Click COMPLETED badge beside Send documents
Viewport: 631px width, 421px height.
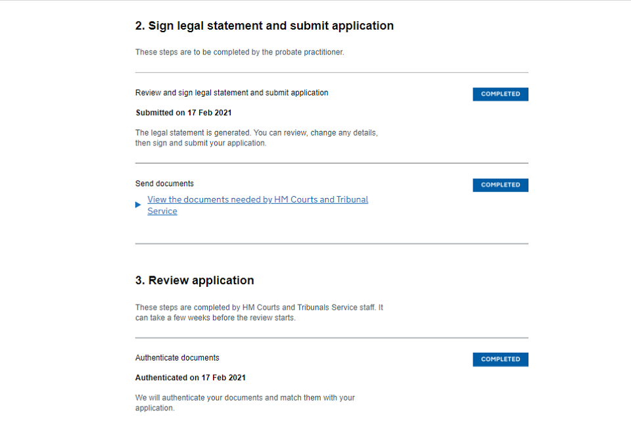[500, 185]
